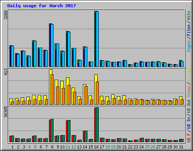Select day 7 on the x-axis
Image resolution: width=193 pixels, height=151 pixels.
(46, 147)
